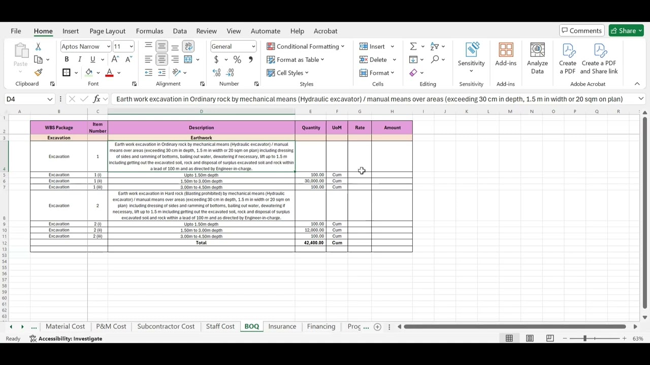Toggle horizontal Center alignment
The height and width of the screenshot is (365, 650).
161,59
